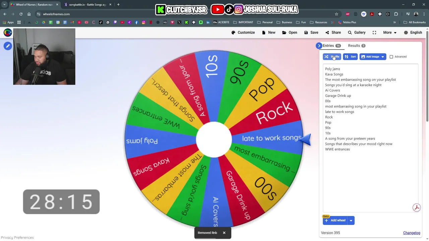
Task: Click the blue pencil edit icon
Action: pos(8,46)
